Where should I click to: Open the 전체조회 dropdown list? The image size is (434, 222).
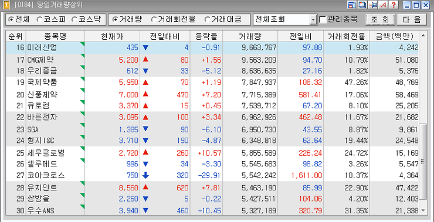[x=313, y=20]
